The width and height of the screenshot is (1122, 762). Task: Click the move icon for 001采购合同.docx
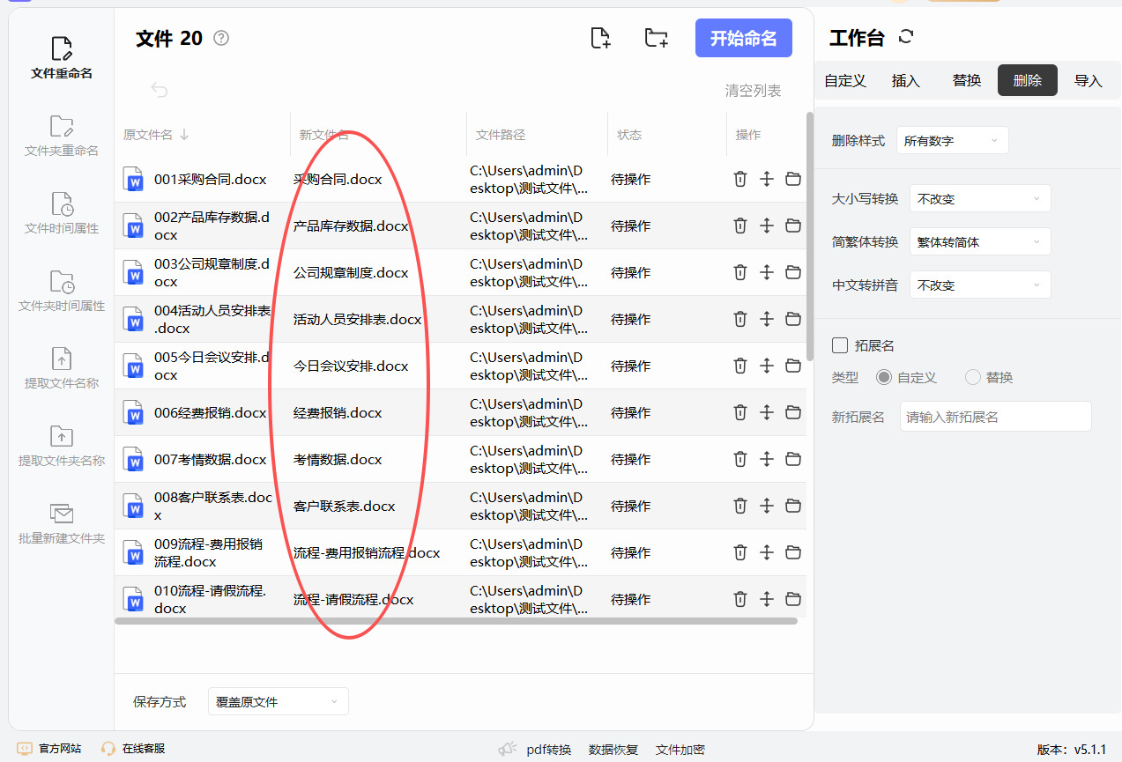click(x=767, y=179)
